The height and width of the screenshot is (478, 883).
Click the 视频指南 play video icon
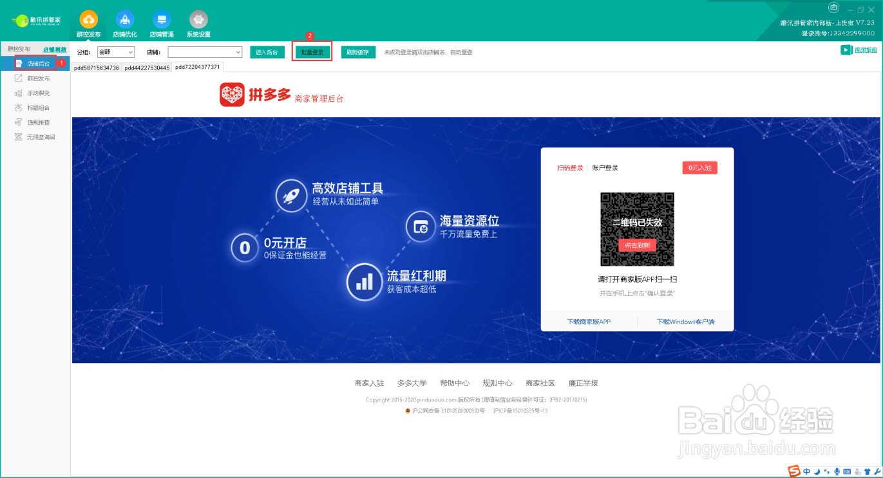[x=846, y=50]
